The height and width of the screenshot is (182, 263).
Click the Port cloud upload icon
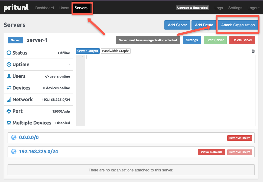[x=9, y=111]
